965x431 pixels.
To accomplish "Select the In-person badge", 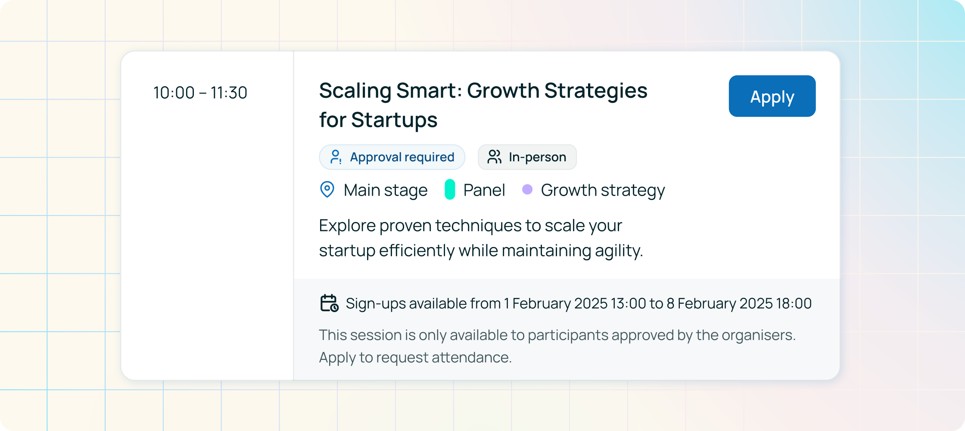I will pyautogui.click(x=527, y=157).
